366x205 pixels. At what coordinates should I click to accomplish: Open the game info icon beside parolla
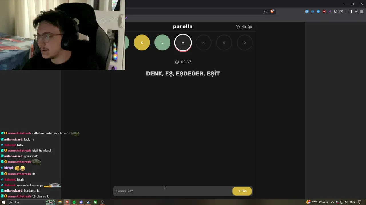tap(238, 27)
